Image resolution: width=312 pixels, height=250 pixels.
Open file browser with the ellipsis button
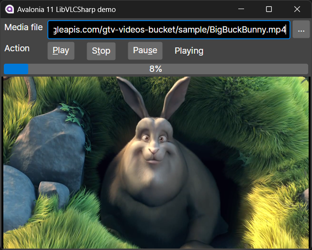301,29
